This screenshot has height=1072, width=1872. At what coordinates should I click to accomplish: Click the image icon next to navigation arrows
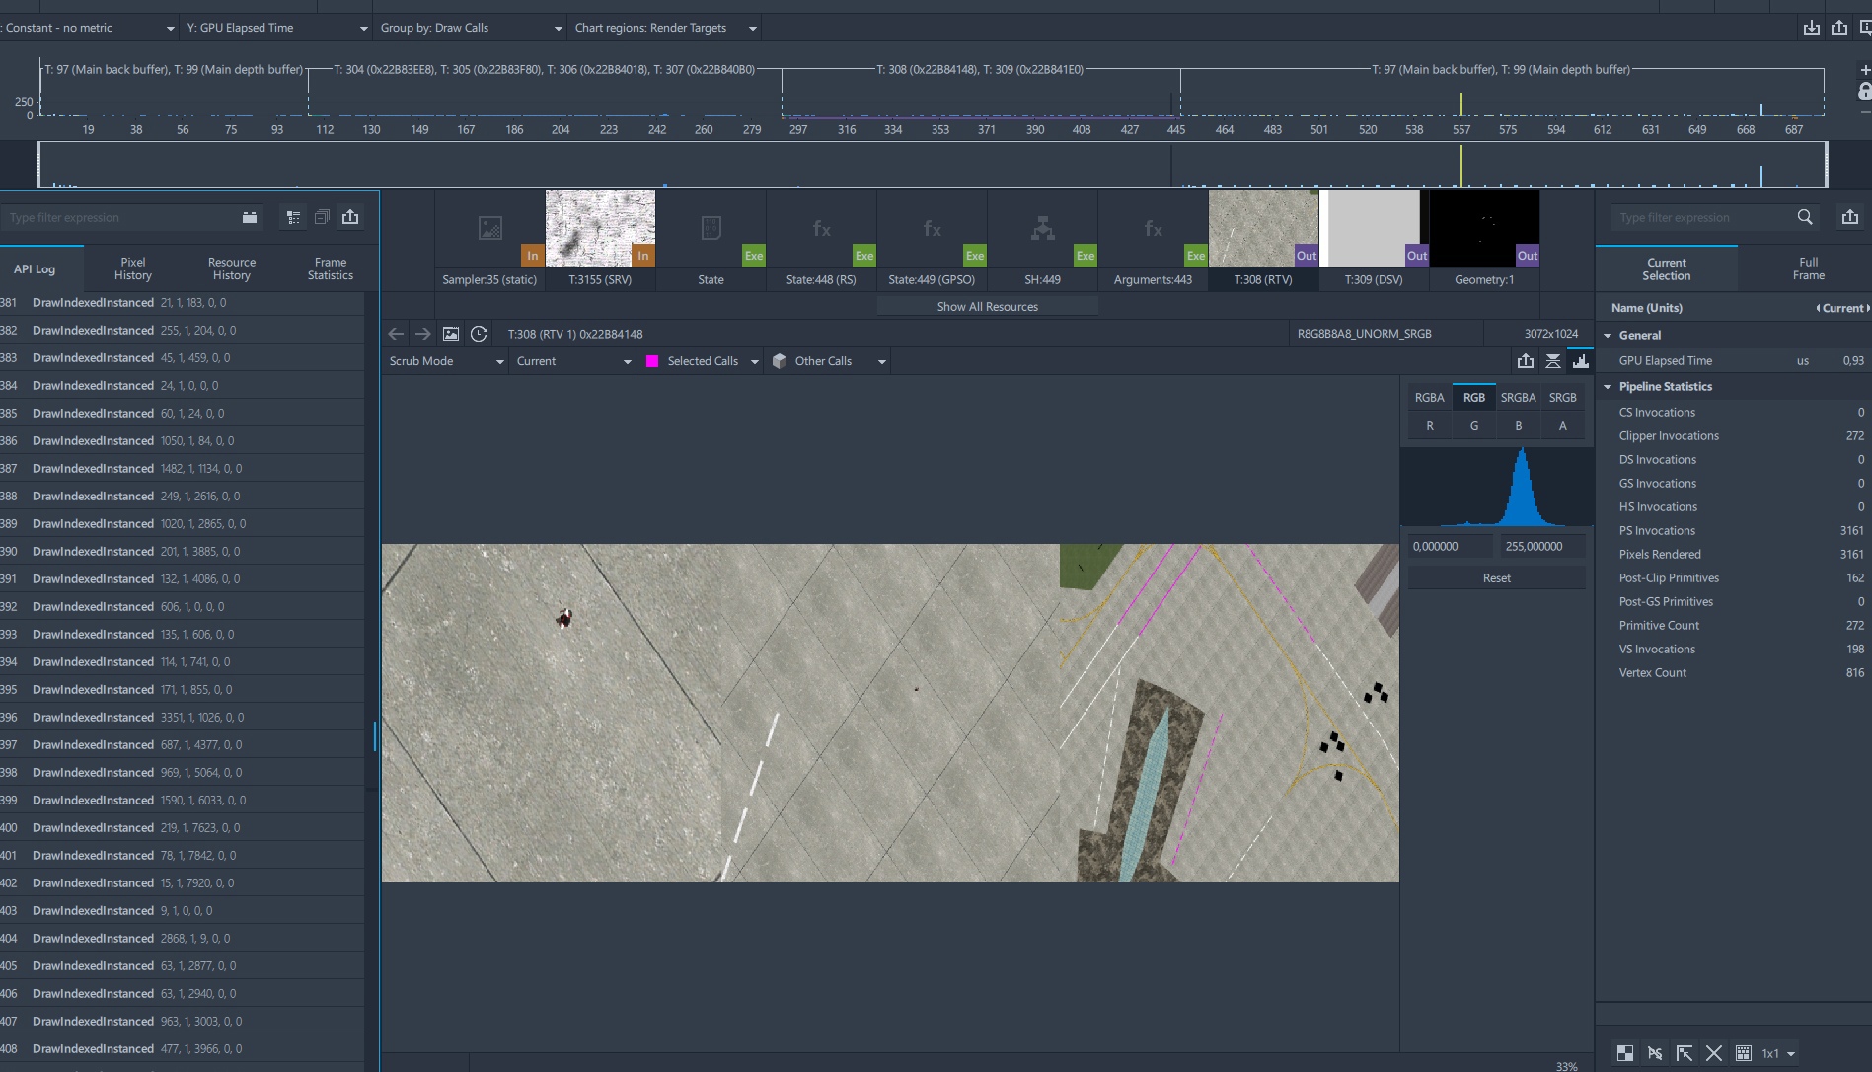(451, 334)
